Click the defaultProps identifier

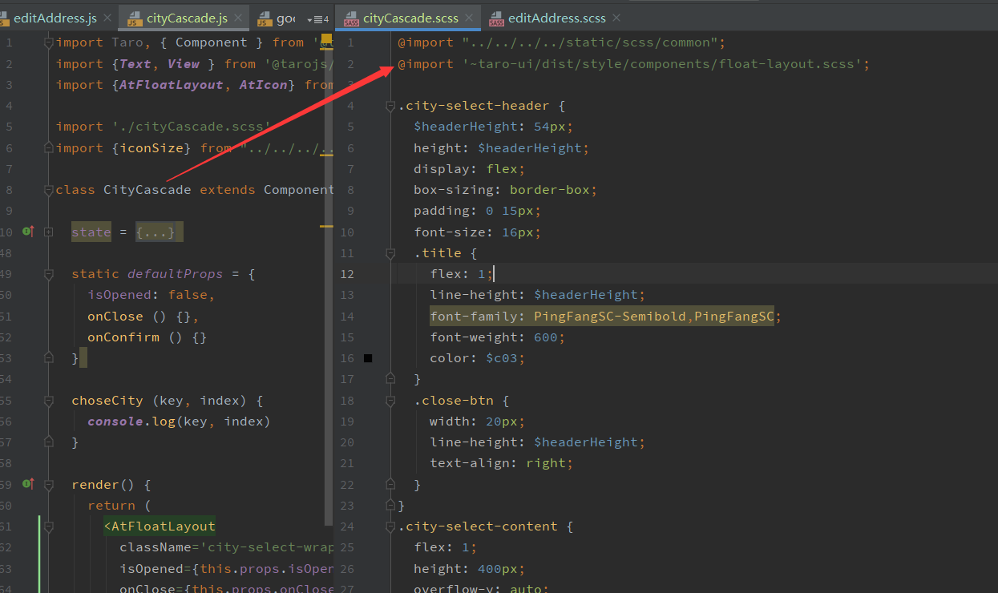(176, 274)
